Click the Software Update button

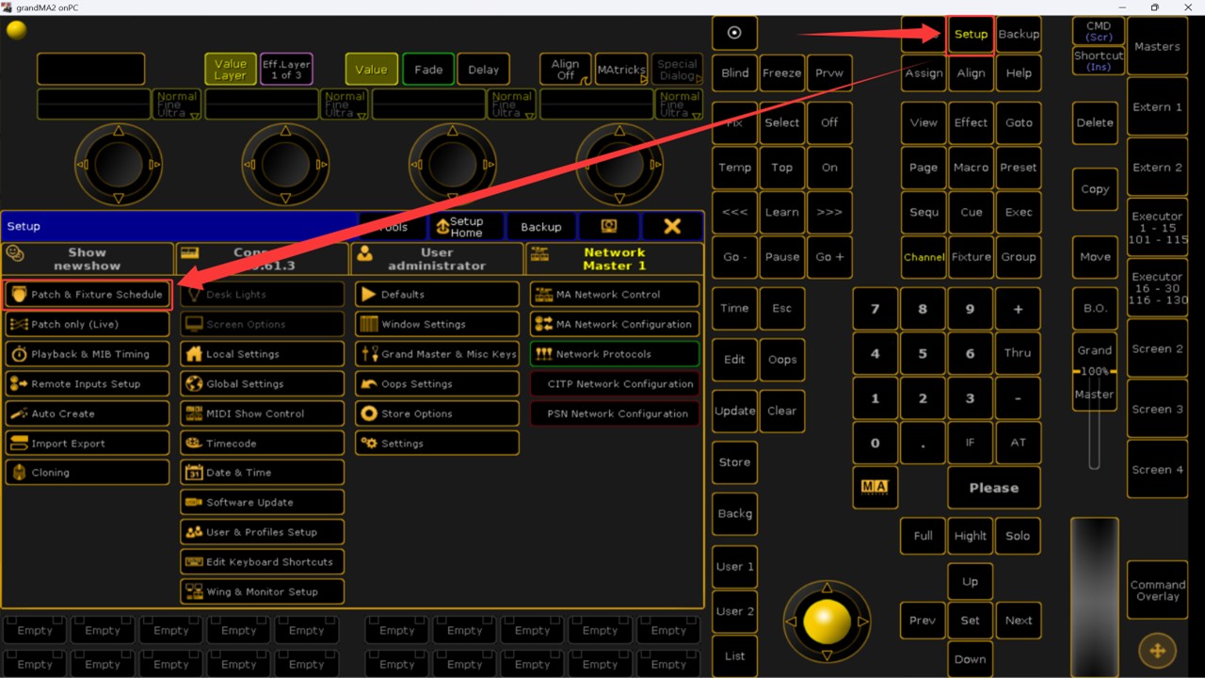pyautogui.click(x=262, y=503)
